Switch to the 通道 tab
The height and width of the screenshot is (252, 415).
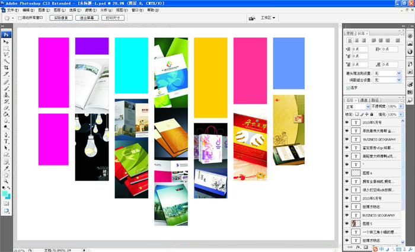point(363,100)
